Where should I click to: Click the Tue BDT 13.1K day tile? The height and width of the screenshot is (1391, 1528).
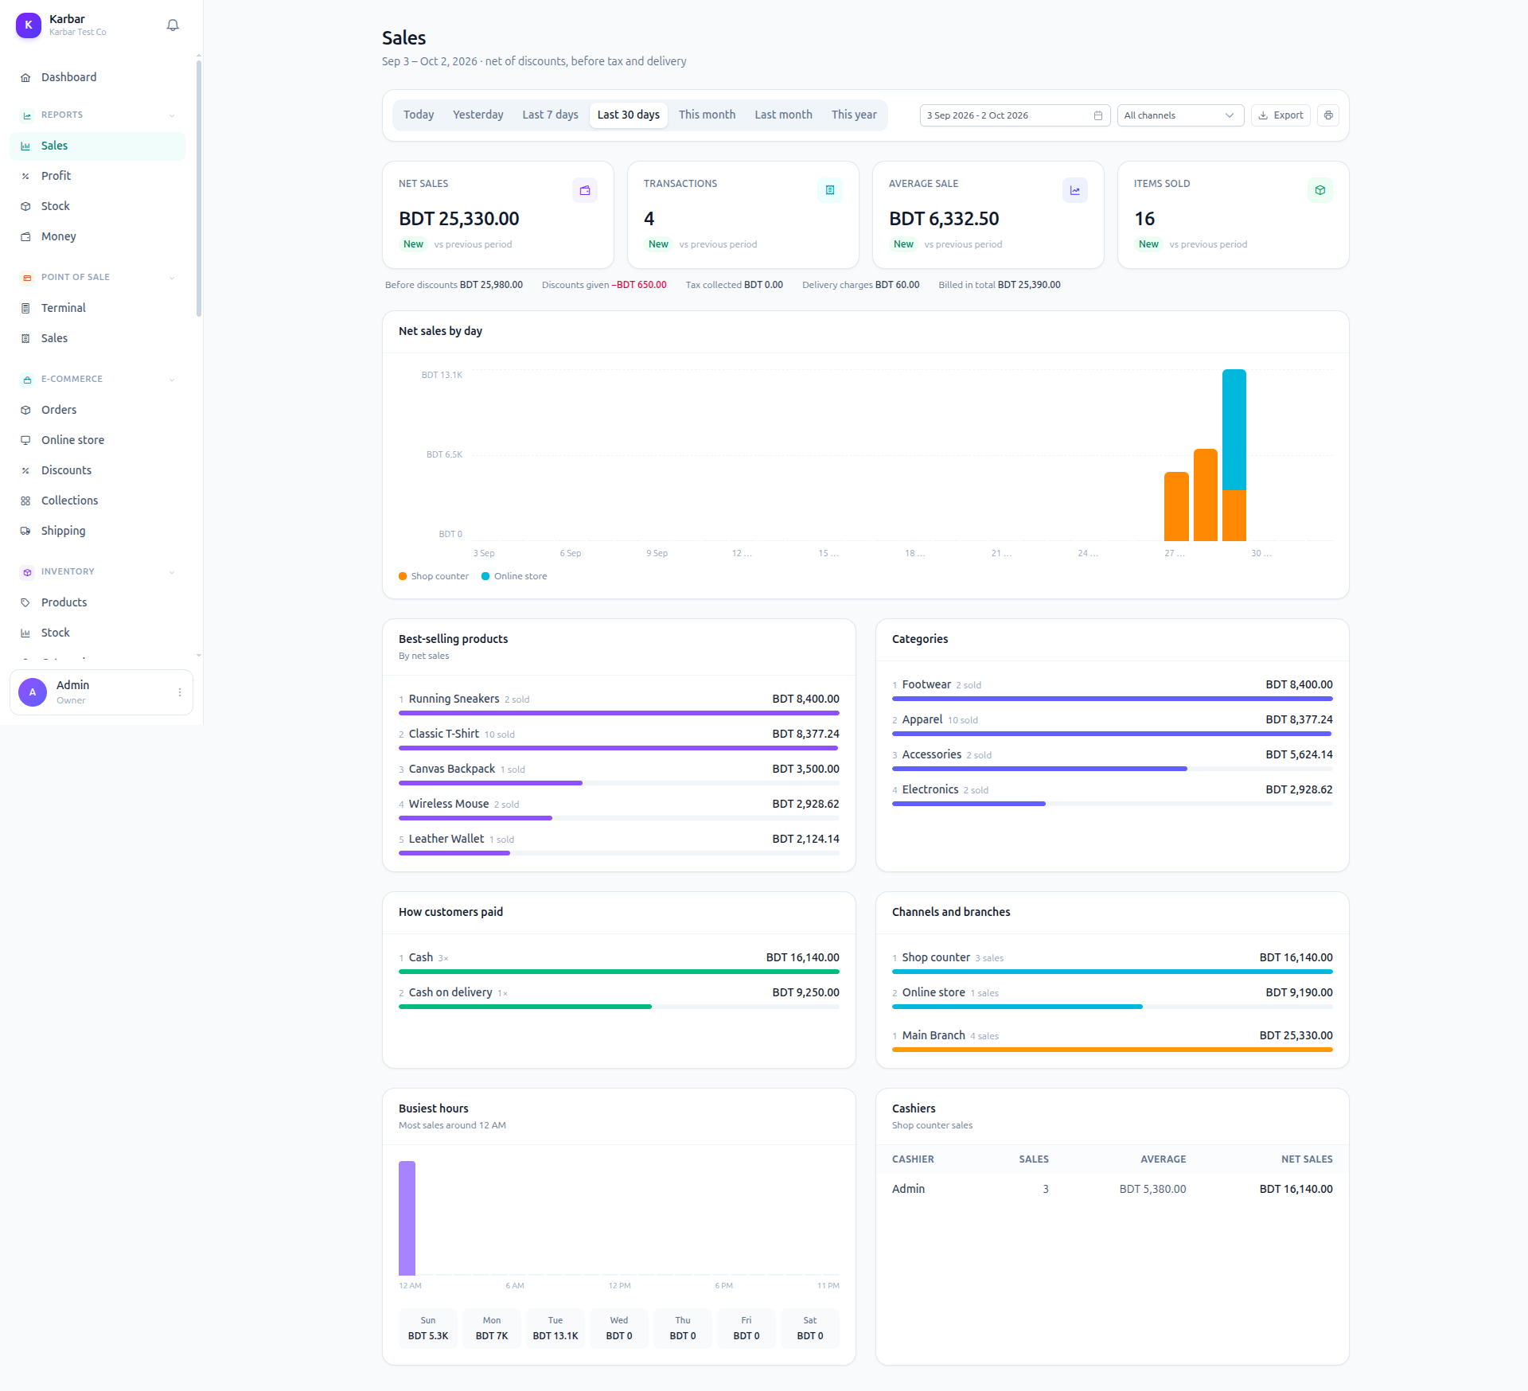pyautogui.click(x=555, y=1328)
